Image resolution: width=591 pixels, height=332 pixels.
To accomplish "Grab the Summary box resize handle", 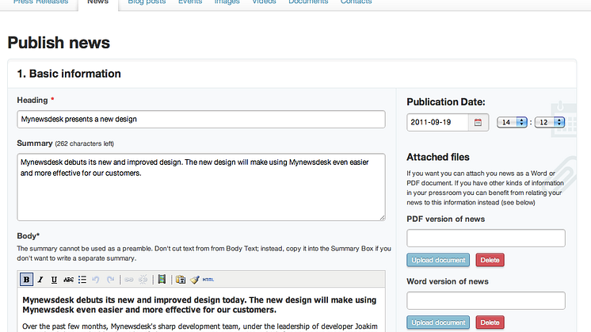I will (x=382, y=217).
